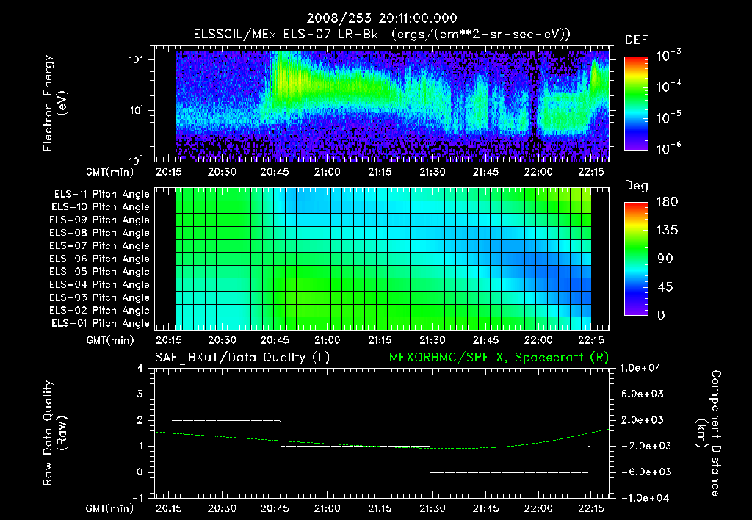Select the ELS-05 Pitch Angle row label
This screenshot has height=520, width=752.
(x=100, y=272)
